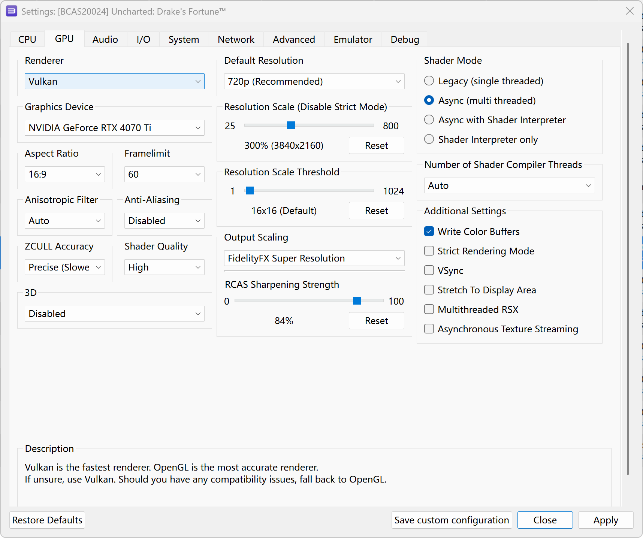This screenshot has height=538, width=643.
Task: Choose Async with Shader Interpreter
Action: click(495, 120)
